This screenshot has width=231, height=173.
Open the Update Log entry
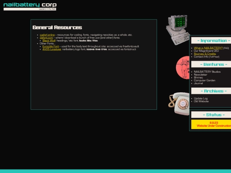201,98
